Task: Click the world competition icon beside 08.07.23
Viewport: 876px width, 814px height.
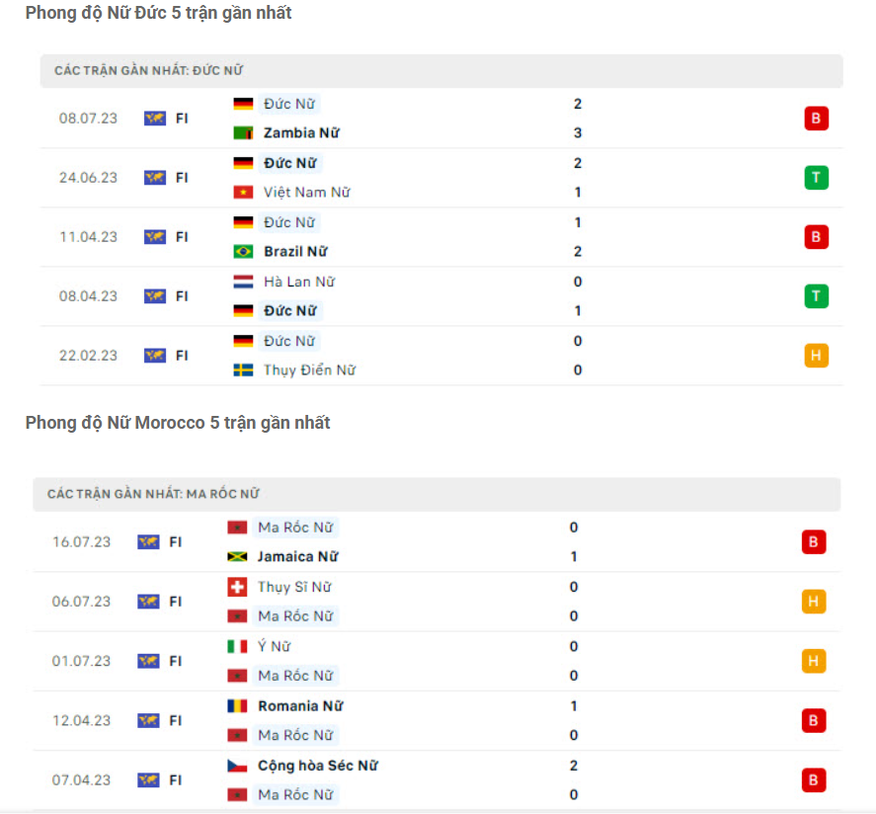Action: pyautogui.click(x=155, y=119)
